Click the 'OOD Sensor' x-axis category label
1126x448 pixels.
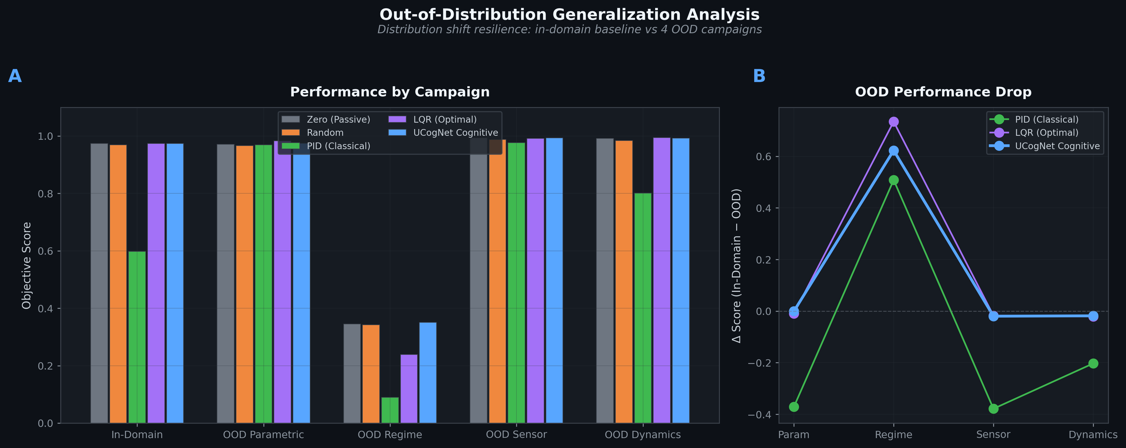pos(516,435)
